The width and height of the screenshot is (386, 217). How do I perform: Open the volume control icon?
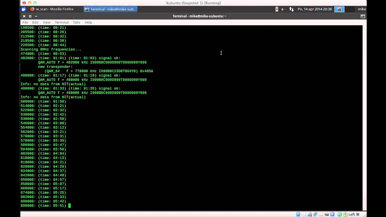pyautogui.click(x=284, y=9)
